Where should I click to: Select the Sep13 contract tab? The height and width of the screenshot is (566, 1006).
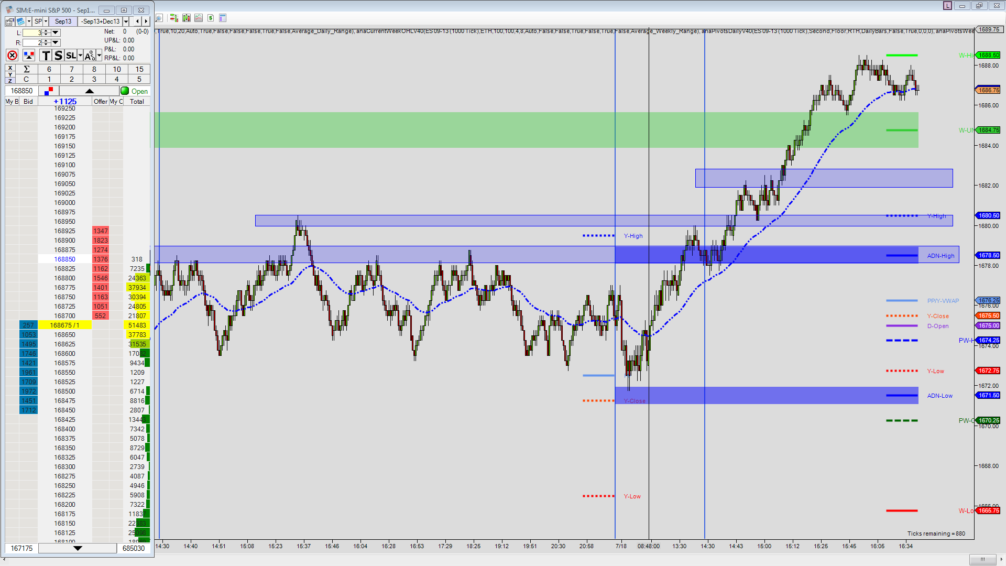click(63, 21)
